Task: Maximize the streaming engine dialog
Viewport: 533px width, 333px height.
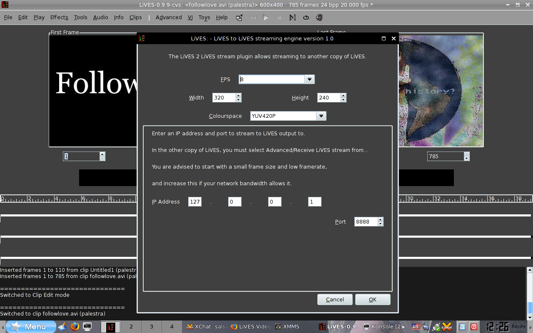Action: (x=384, y=39)
